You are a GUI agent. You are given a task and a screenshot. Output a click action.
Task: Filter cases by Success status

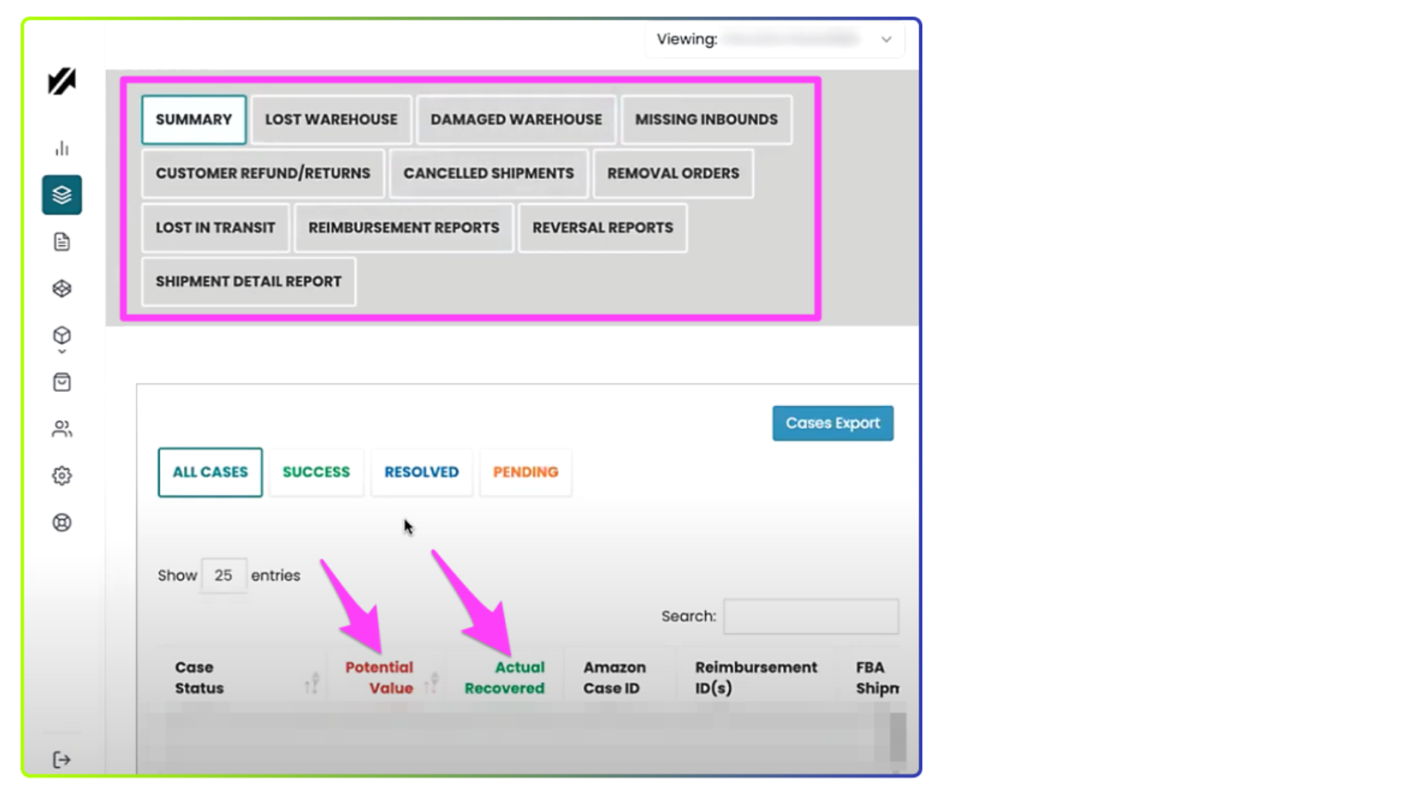[316, 472]
